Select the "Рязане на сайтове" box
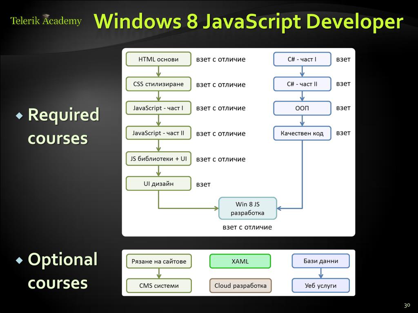The height and width of the screenshot is (313, 418). tap(159, 261)
